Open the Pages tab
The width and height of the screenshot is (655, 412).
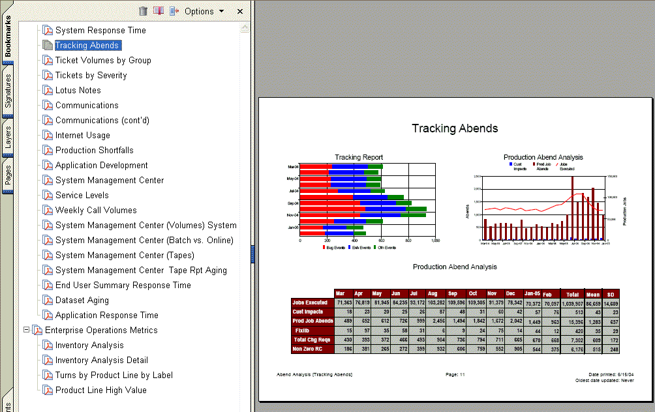(x=8, y=175)
